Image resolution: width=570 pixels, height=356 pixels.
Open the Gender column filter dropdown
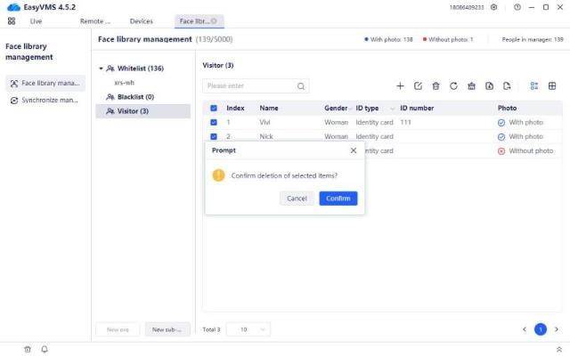coord(351,108)
